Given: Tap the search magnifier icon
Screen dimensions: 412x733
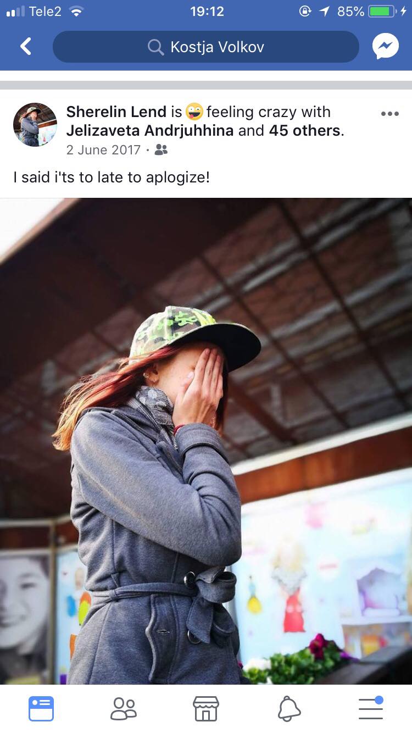Looking at the screenshot, I should [x=156, y=47].
